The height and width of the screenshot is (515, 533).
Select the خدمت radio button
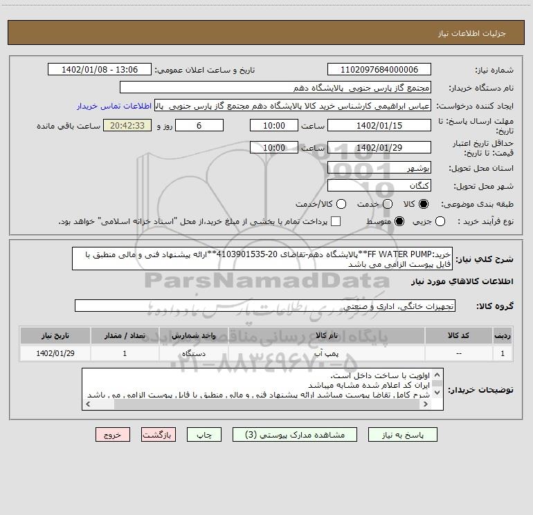coord(388,204)
